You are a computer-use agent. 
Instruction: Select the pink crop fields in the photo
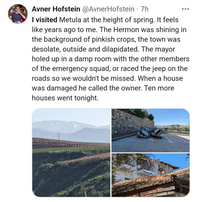tap(71, 143)
